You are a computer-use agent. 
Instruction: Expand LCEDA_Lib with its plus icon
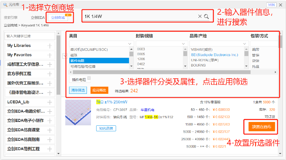(x=50, y=102)
